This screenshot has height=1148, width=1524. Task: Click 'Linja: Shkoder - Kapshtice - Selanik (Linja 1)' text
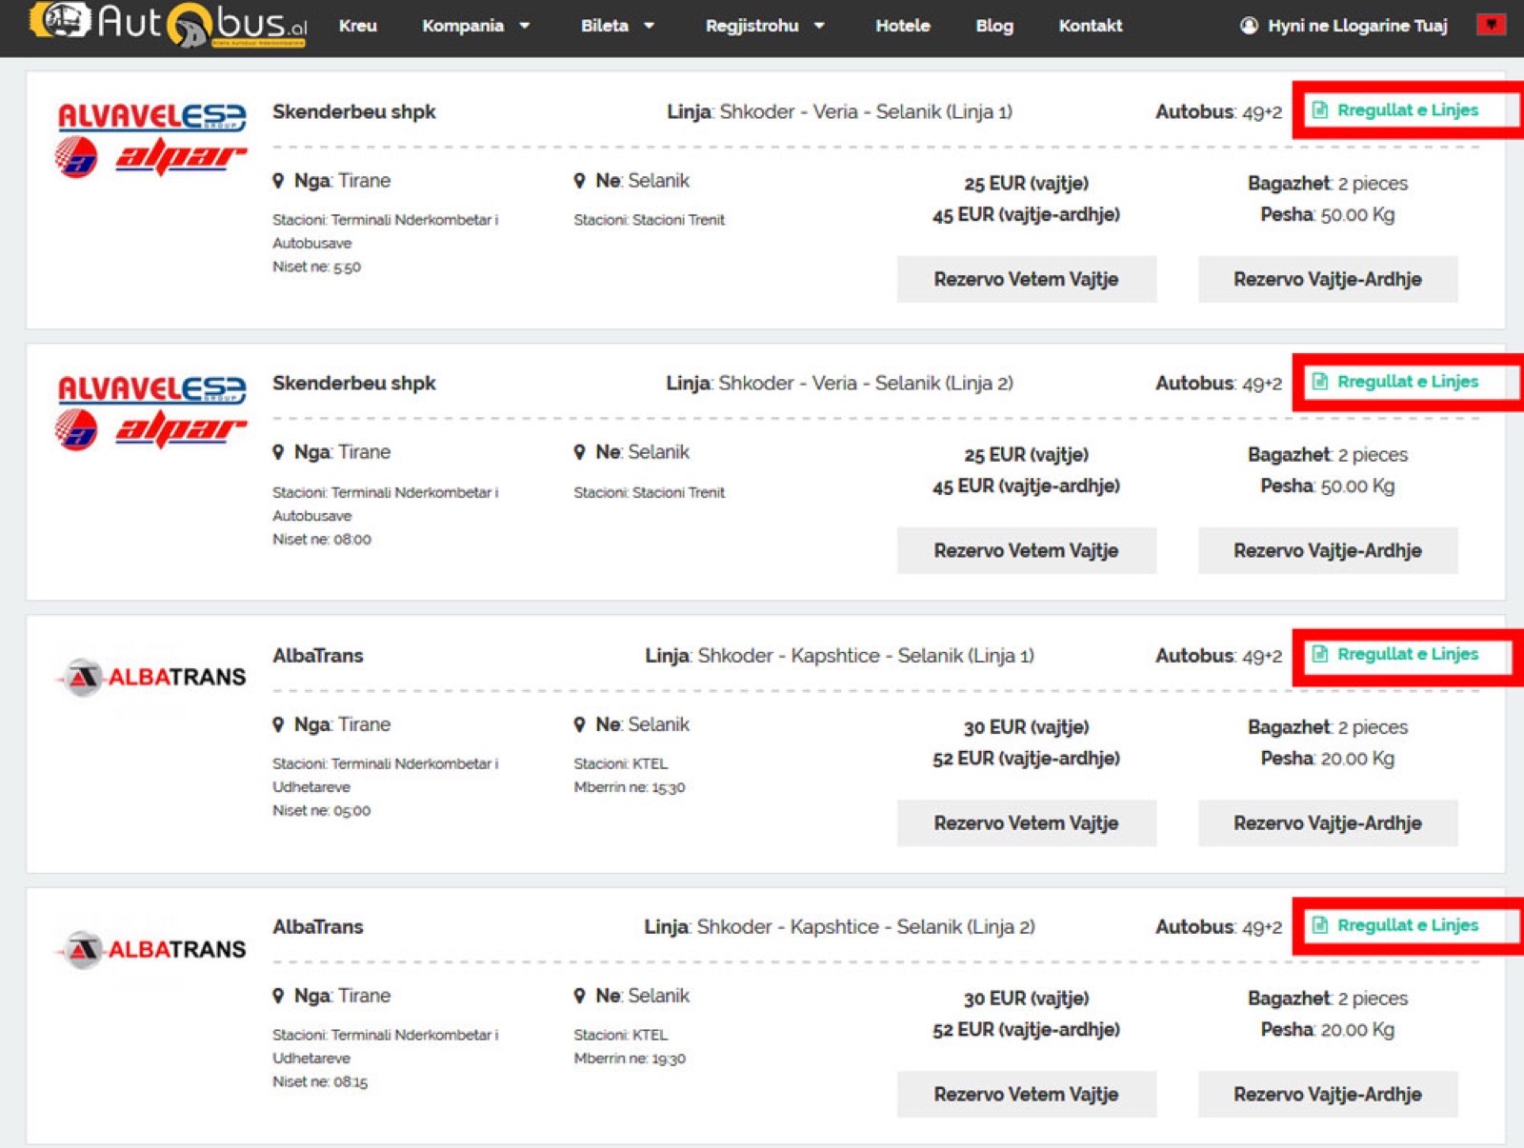(839, 656)
